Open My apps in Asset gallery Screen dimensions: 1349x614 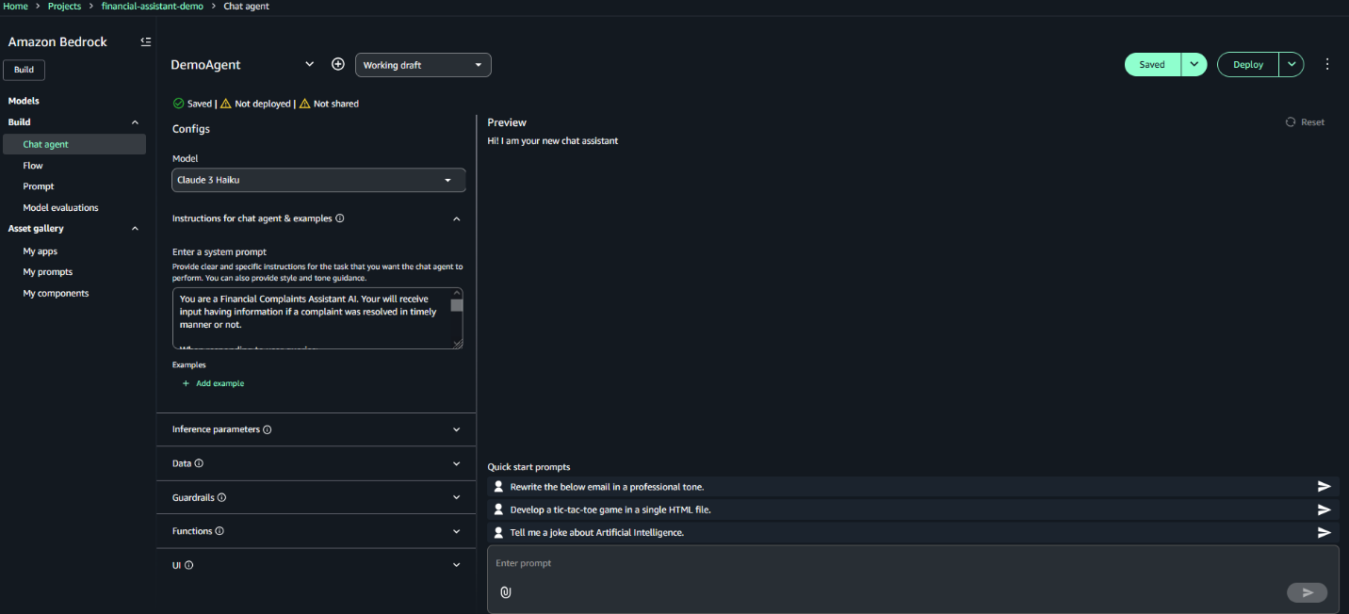pos(41,251)
